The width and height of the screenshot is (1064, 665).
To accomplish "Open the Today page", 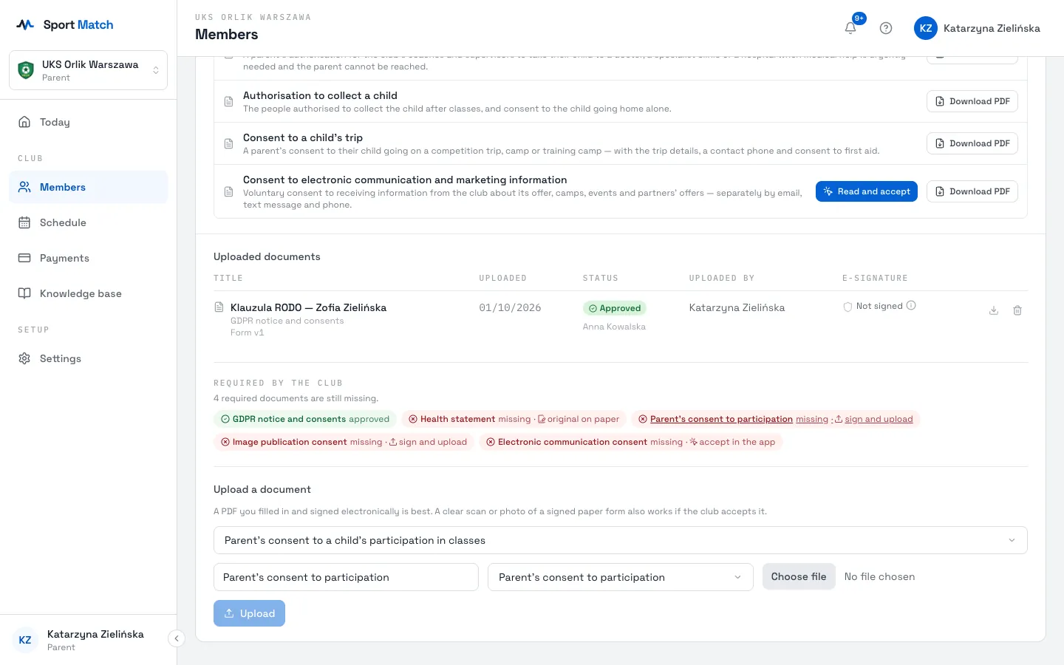I will (x=89, y=122).
